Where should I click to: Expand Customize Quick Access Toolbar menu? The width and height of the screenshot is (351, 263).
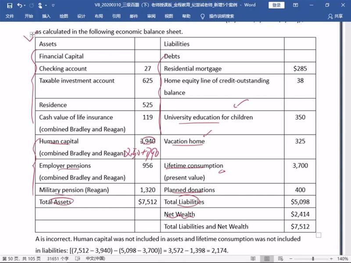[x=53, y=5]
